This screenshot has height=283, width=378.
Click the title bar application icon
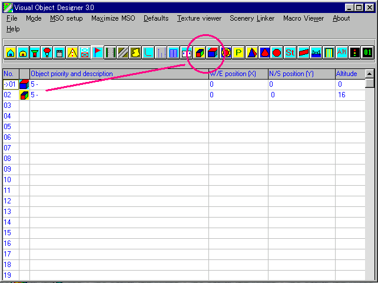tap(8, 8)
